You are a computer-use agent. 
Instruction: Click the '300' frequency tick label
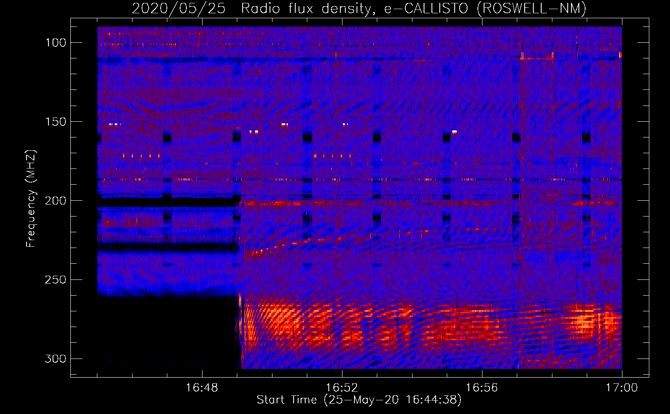pyautogui.click(x=55, y=359)
